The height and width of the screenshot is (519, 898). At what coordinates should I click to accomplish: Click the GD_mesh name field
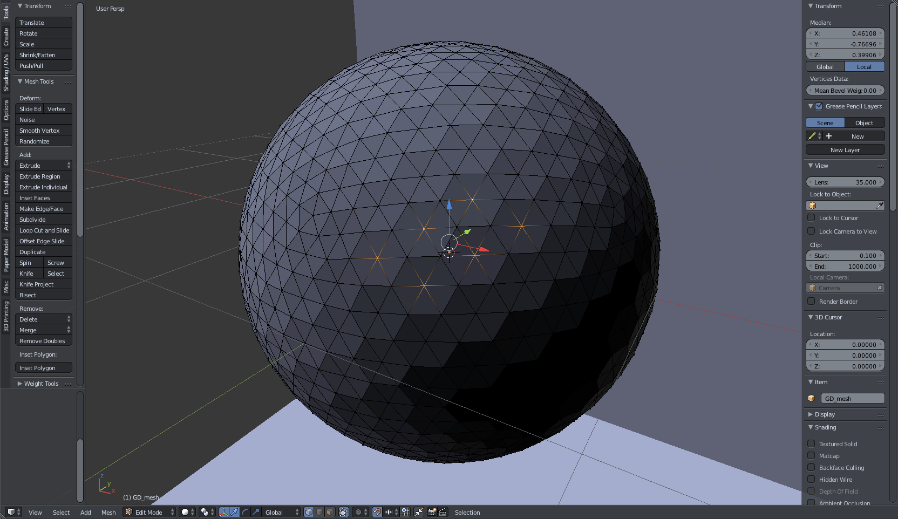tap(853, 398)
